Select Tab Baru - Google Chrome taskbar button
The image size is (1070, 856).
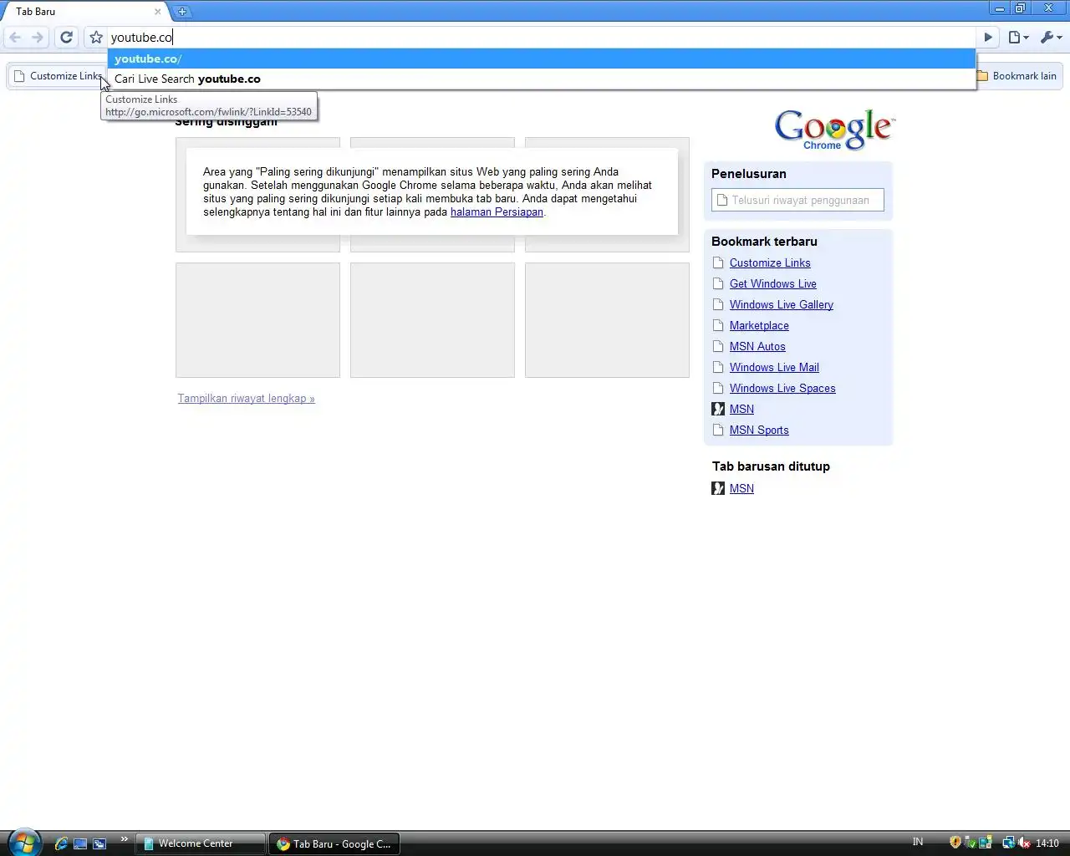tap(334, 844)
